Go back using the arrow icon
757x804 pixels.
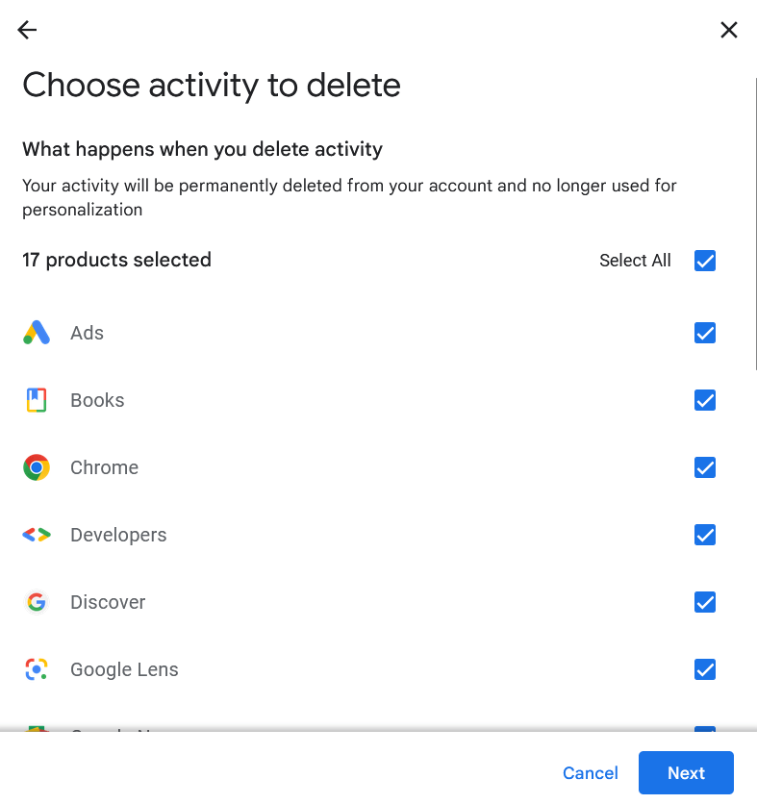[26, 30]
